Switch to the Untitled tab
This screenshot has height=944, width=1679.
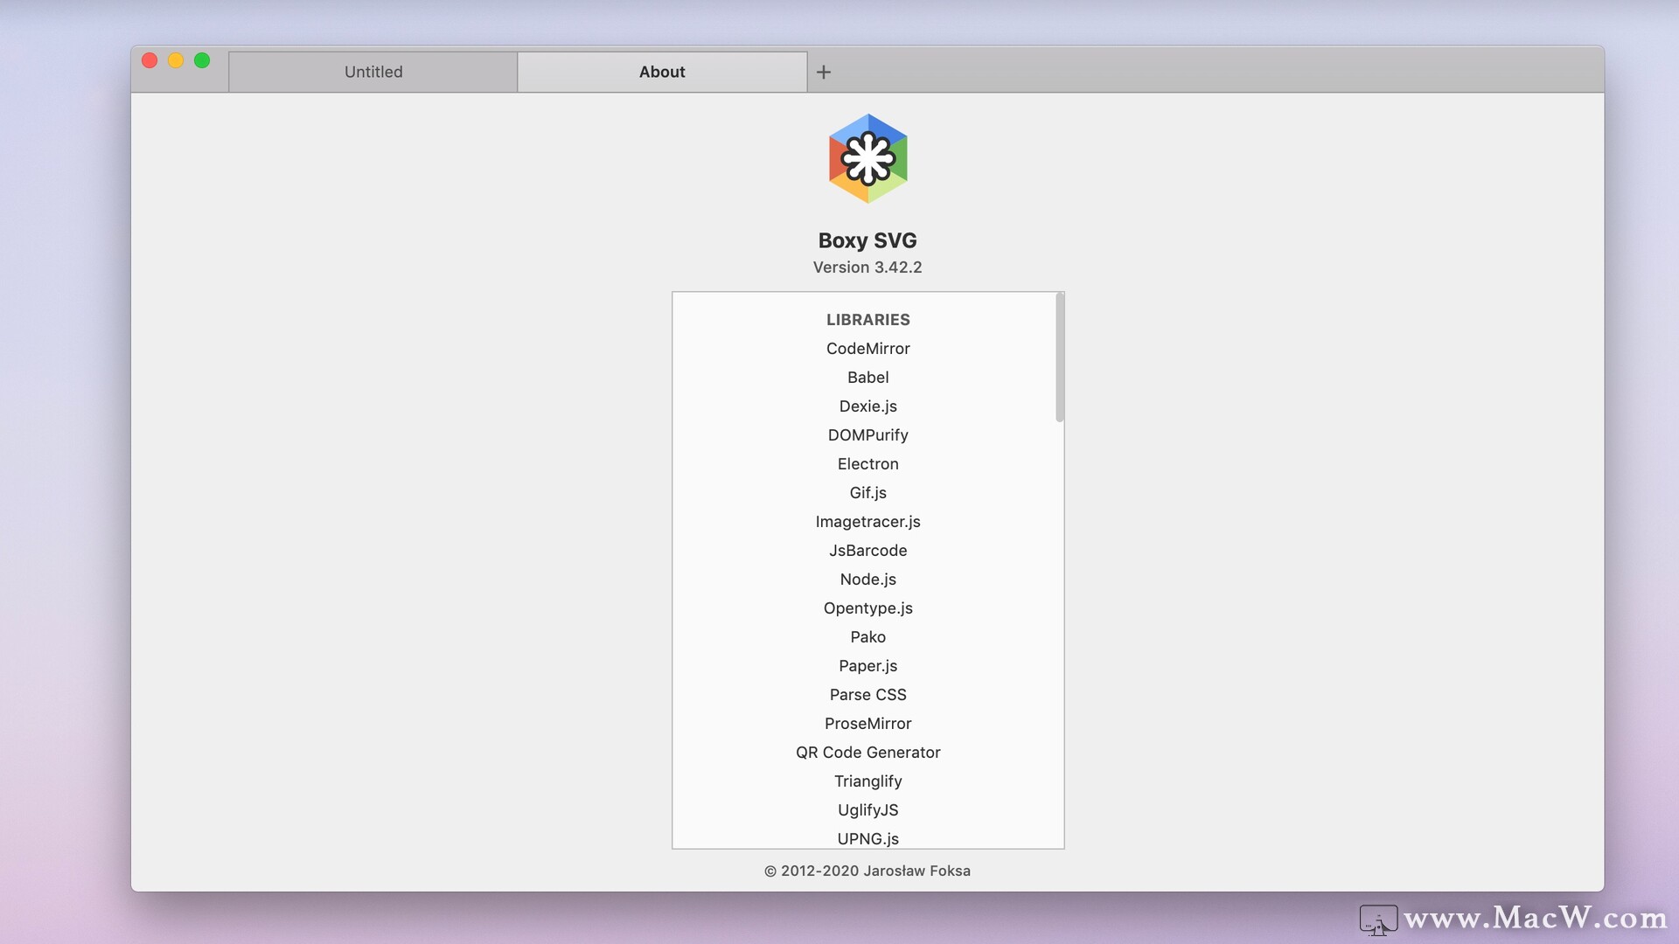pos(373,72)
